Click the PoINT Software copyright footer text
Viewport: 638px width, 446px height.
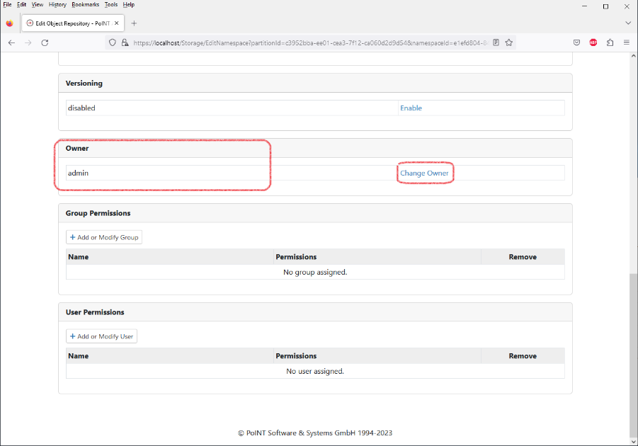click(315, 433)
